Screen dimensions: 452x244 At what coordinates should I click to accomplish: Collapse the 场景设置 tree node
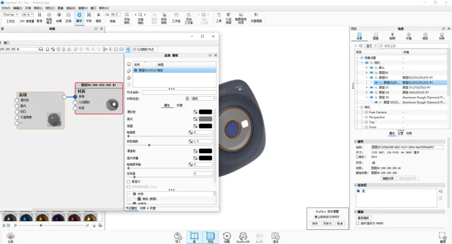point(357,58)
